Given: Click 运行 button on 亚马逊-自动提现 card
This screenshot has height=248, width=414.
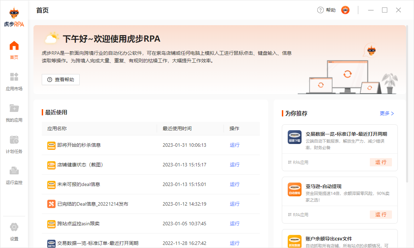Looking at the screenshot, I should [x=381, y=215].
